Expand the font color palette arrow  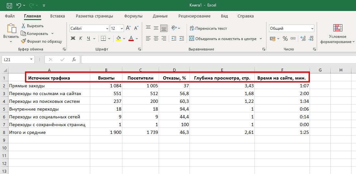pos(137,39)
